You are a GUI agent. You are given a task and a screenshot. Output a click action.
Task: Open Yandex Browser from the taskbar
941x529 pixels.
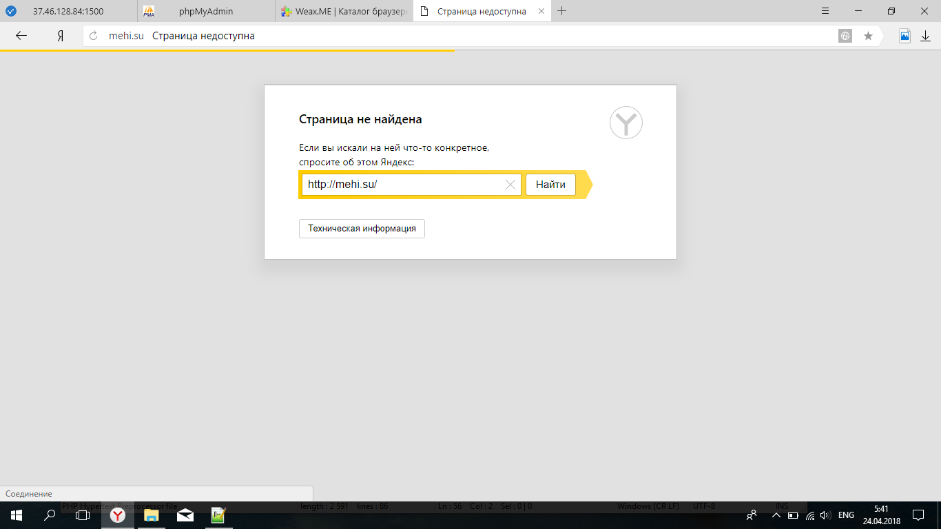point(118,515)
